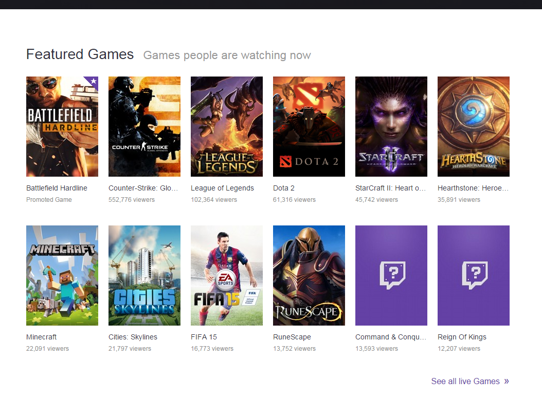This screenshot has height=398, width=542.
Task: Open the Reign Of Kings placeholder cover
Action: [x=474, y=275]
